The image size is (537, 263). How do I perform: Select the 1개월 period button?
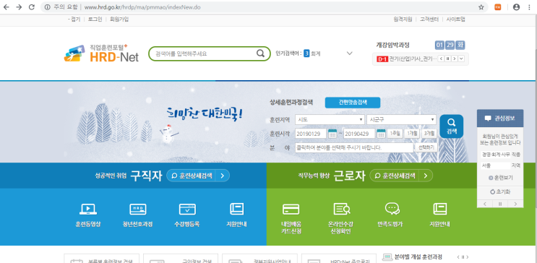[412, 134]
